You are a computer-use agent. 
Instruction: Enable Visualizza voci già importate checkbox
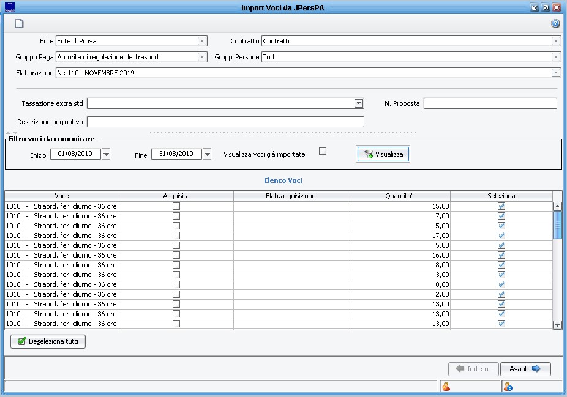323,151
